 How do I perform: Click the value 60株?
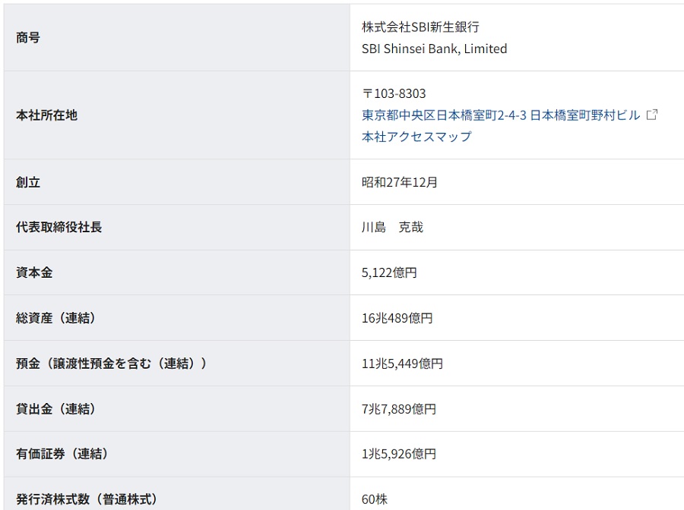click(x=374, y=499)
